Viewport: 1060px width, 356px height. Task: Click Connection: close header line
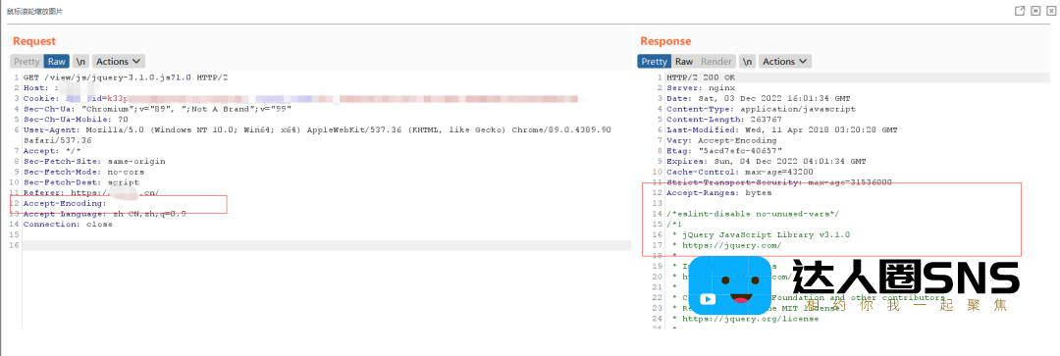tap(68, 225)
